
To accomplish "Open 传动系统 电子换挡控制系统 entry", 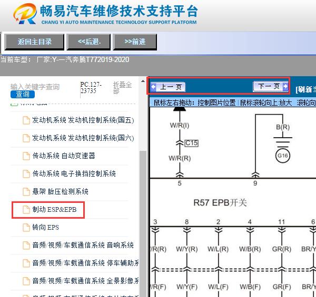I will pyautogui.click(x=74, y=173).
